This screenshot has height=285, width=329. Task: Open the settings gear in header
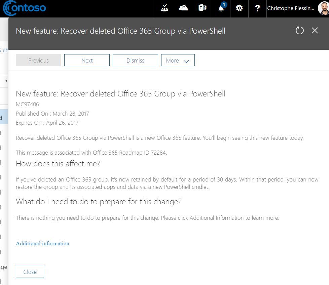[x=239, y=8]
